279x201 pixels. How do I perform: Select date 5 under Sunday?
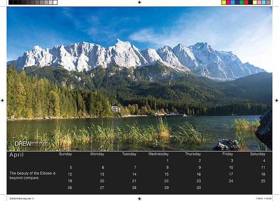coord(71,167)
